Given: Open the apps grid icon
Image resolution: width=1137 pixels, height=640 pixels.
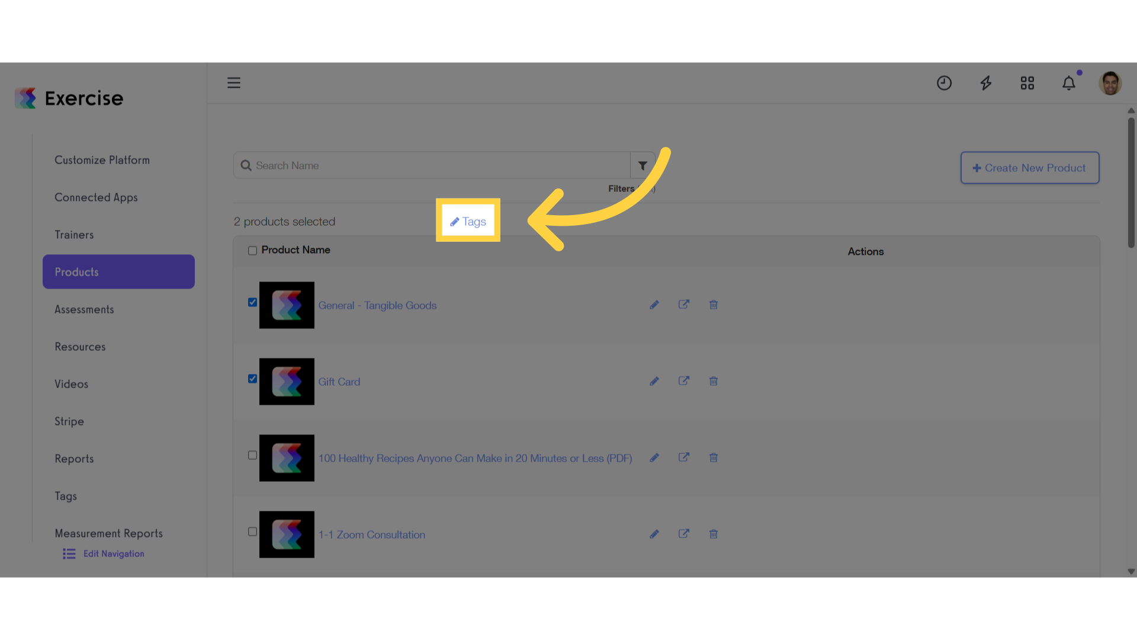Looking at the screenshot, I should pos(1027,83).
